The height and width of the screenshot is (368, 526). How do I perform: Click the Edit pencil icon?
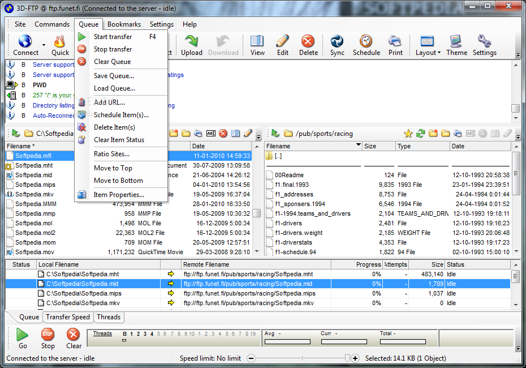point(282,41)
